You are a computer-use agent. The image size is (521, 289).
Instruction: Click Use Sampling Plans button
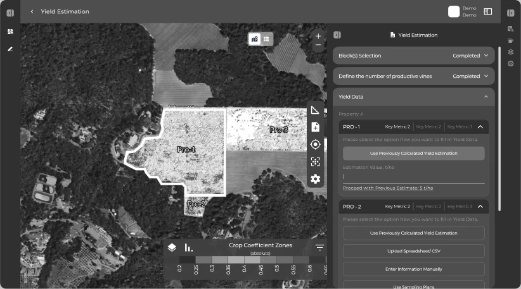point(414,285)
